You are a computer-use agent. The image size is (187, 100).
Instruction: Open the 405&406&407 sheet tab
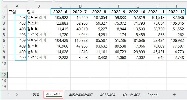[x=81, y=95]
